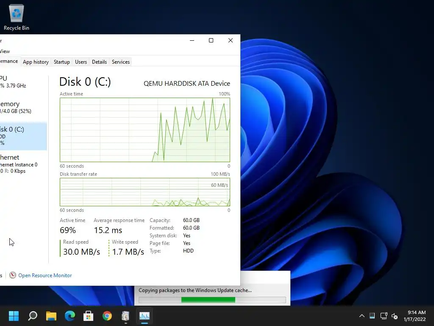Select the Ethernet sidebar item
Image resolution: width=434 pixels, height=326 pixels.
(x=23, y=164)
